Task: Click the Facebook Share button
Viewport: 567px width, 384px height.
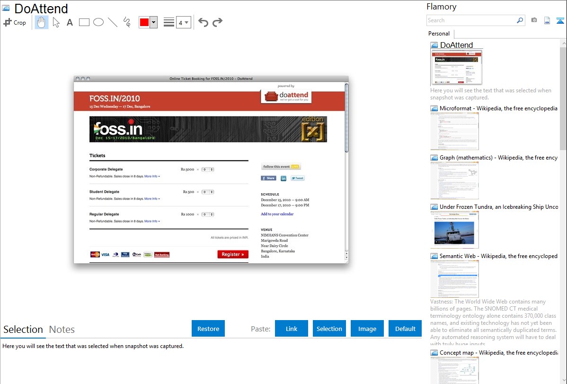Action: click(268, 178)
